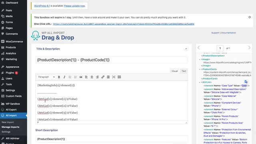The image size is (256, 144).
Task: Go to previous XML record arrow
Action: point(199,48)
